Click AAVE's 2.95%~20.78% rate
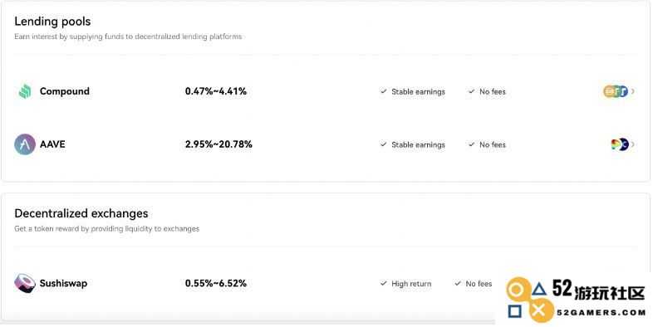 (218, 144)
